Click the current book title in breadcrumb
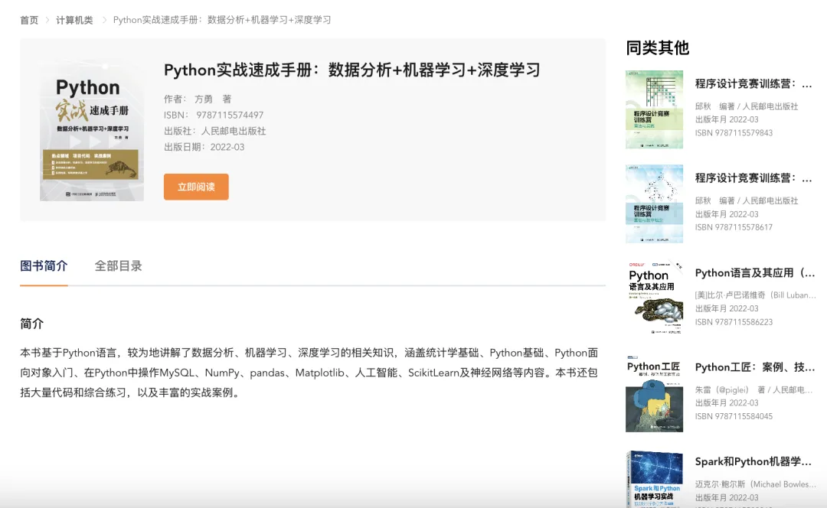The height and width of the screenshot is (508, 827). [222, 20]
